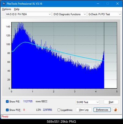
Task: Open the SUM8 Test dropdown
Action: click(88, 102)
